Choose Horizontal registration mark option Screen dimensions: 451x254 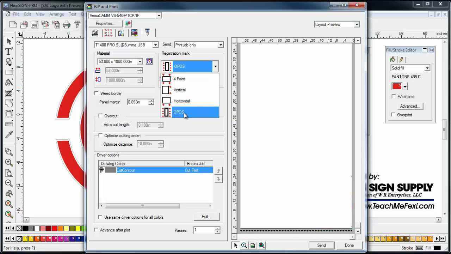190,101
